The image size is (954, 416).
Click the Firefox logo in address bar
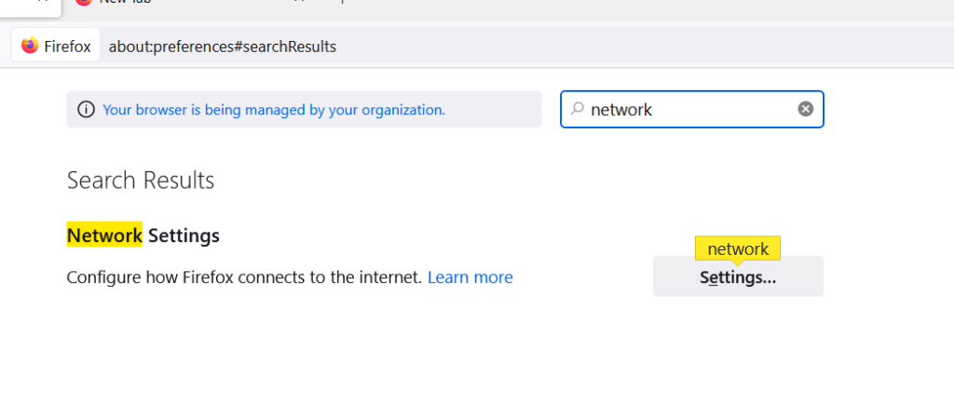[x=30, y=46]
